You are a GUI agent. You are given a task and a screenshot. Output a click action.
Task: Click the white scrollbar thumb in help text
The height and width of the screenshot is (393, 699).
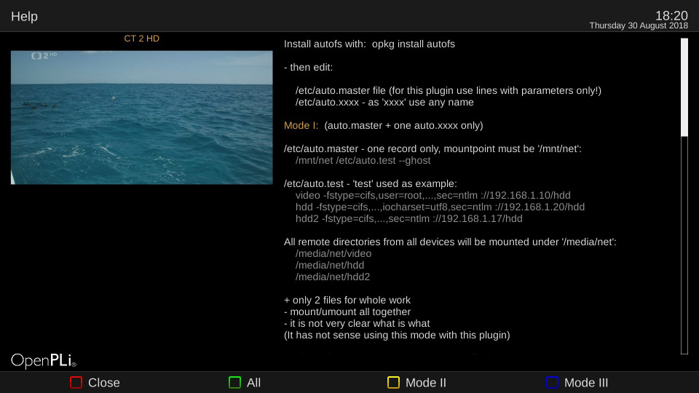(684, 87)
